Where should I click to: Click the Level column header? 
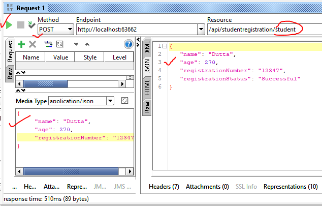tap(119, 57)
